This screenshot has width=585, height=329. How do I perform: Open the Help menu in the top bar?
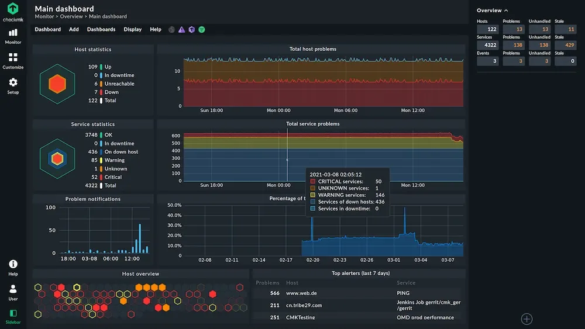[156, 29]
